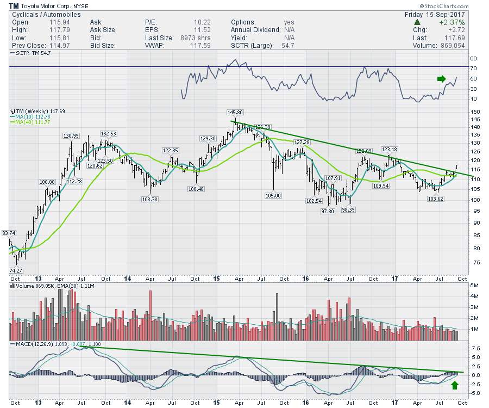Screen dimensions: 489x408
Task: Select the Low value 115.81
Action: tap(60, 38)
